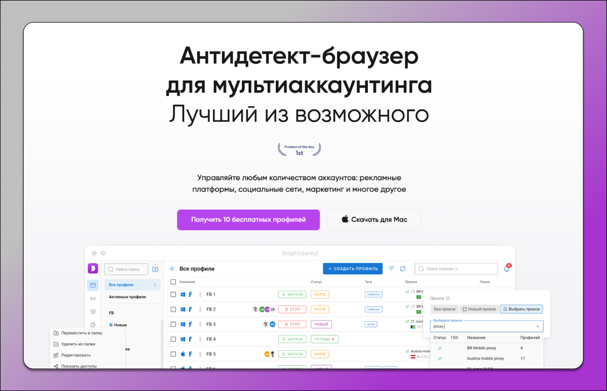Click the filter icon next to Создать профиль

(391, 268)
